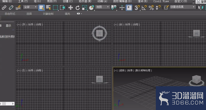Image resolution: width=206 pixels, height=110 pixels.
Task: Expand the menu bar overflow chevron
Action: tap(193, 1)
